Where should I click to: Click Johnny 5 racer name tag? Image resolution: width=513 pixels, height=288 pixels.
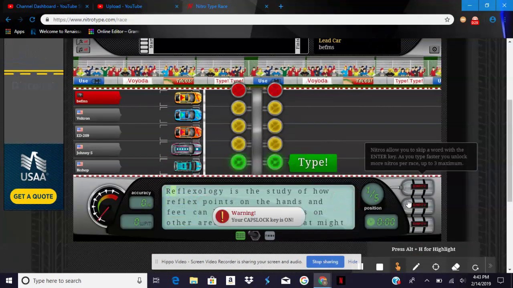pos(98,150)
